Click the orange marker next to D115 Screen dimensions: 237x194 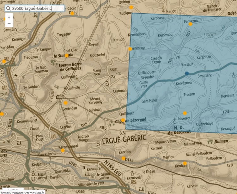pos(123,158)
